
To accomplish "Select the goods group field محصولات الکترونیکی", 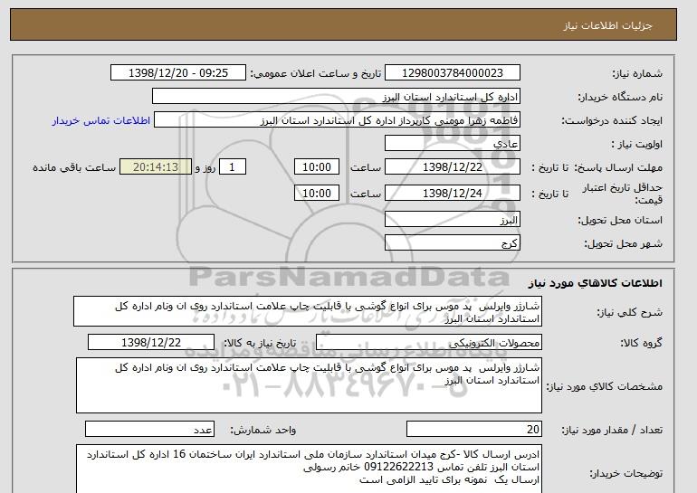I will point(428,343).
